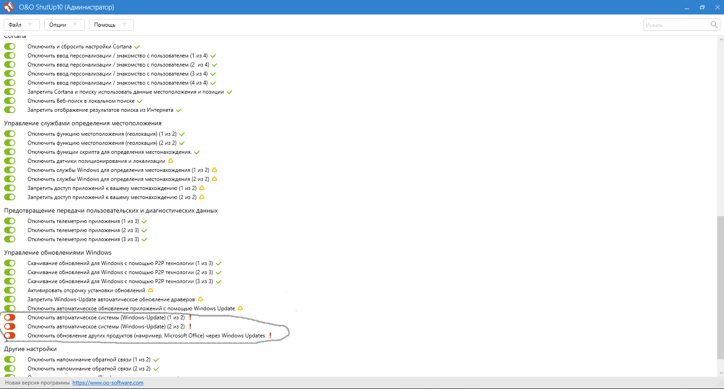Click text Отключить датчики позиционирования и локализации
Screen dimensions: 724x389
(96, 161)
